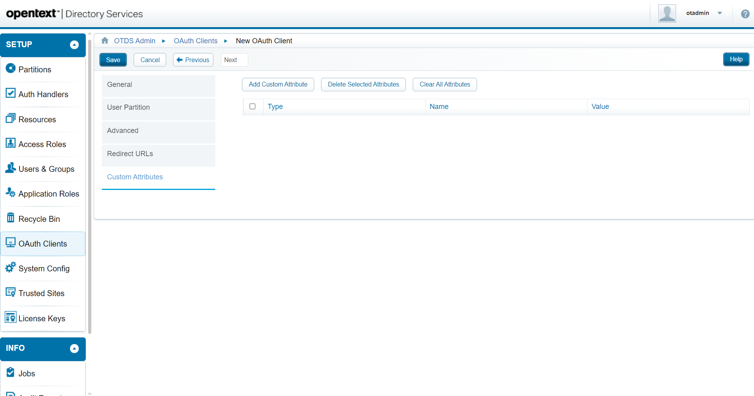Sort attributes by Name column header
The image size is (754, 396).
(x=439, y=107)
